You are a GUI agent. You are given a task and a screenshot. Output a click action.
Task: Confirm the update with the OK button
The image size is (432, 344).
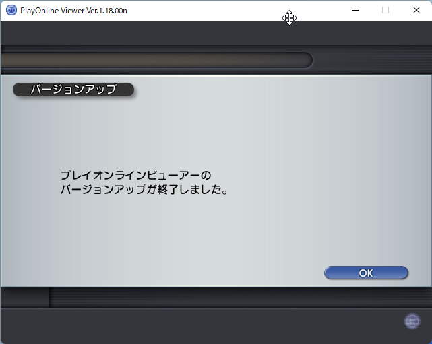(x=366, y=273)
